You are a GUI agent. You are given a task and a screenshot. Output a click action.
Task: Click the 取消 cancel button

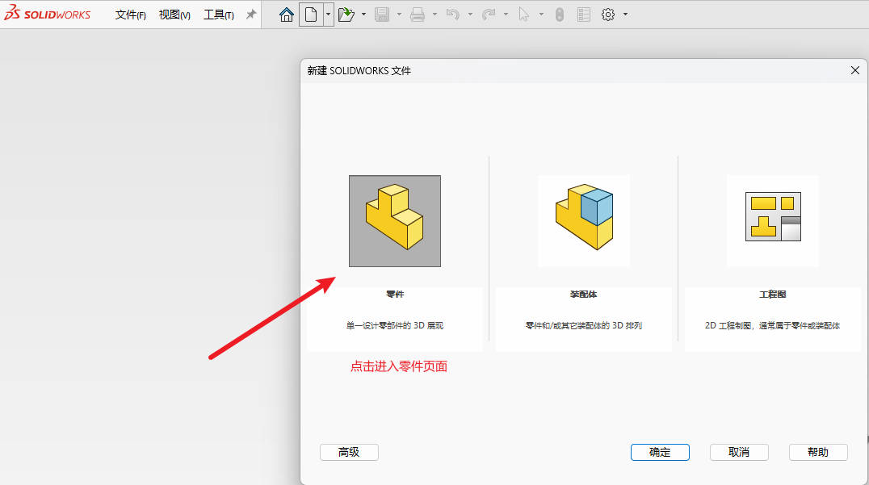pyautogui.click(x=739, y=453)
